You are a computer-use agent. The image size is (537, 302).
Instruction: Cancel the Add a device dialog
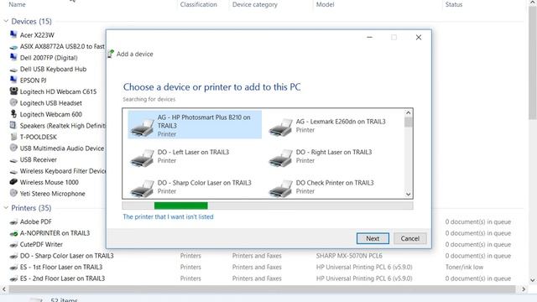click(x=410, y=238)
